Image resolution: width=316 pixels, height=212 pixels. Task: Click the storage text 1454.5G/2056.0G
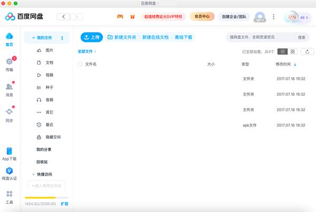pyautogui.click(x=41, y=204)
